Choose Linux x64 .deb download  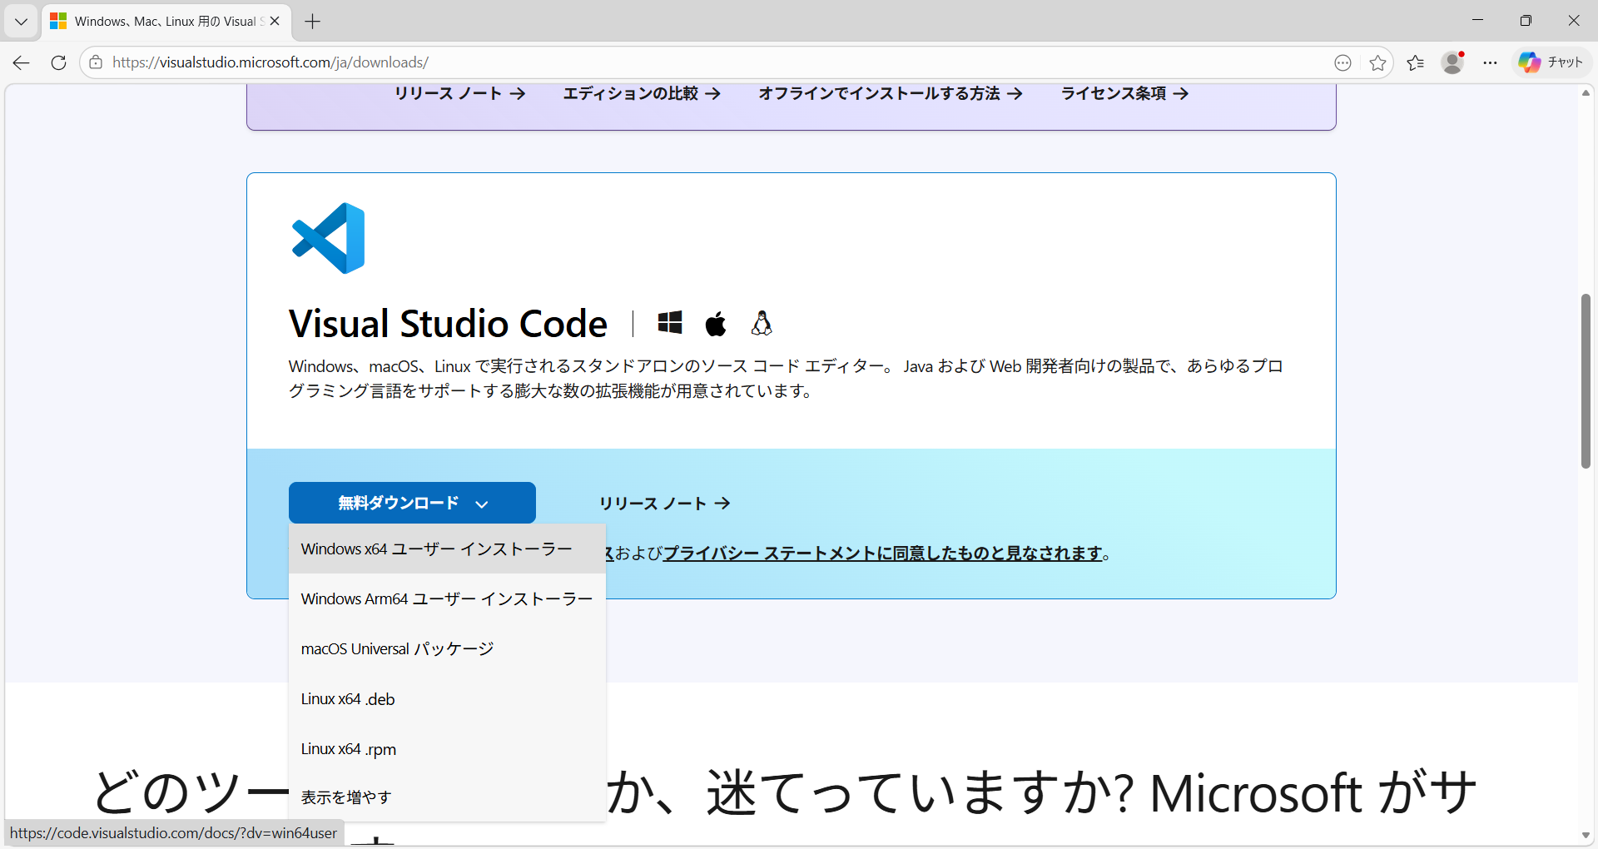(348, 699)
